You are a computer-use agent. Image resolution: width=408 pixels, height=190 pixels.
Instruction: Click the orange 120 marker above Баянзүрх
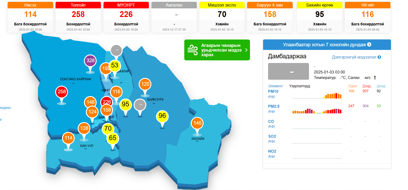145,84
